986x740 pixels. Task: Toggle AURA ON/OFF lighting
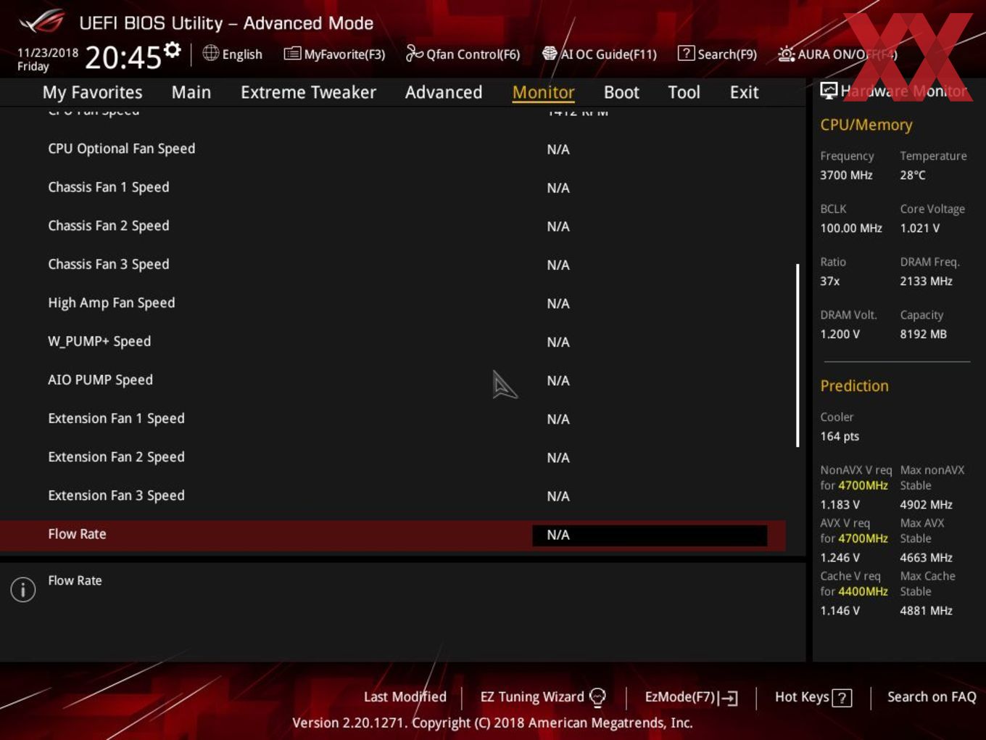(x=837, y=54)
